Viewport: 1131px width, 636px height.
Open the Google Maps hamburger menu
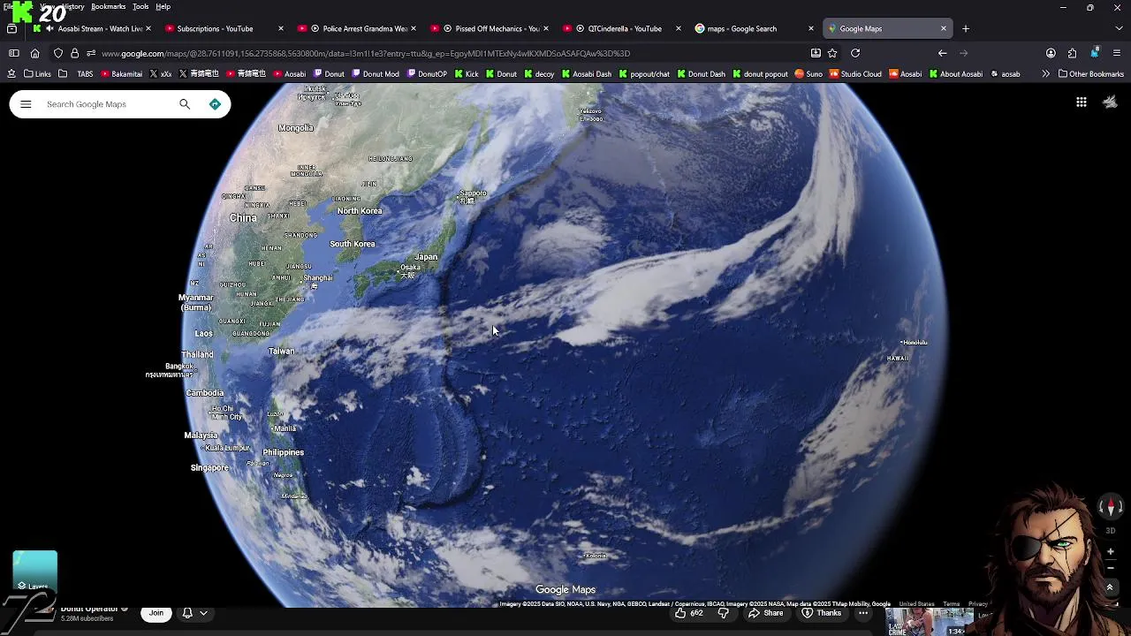coord(26,104)
